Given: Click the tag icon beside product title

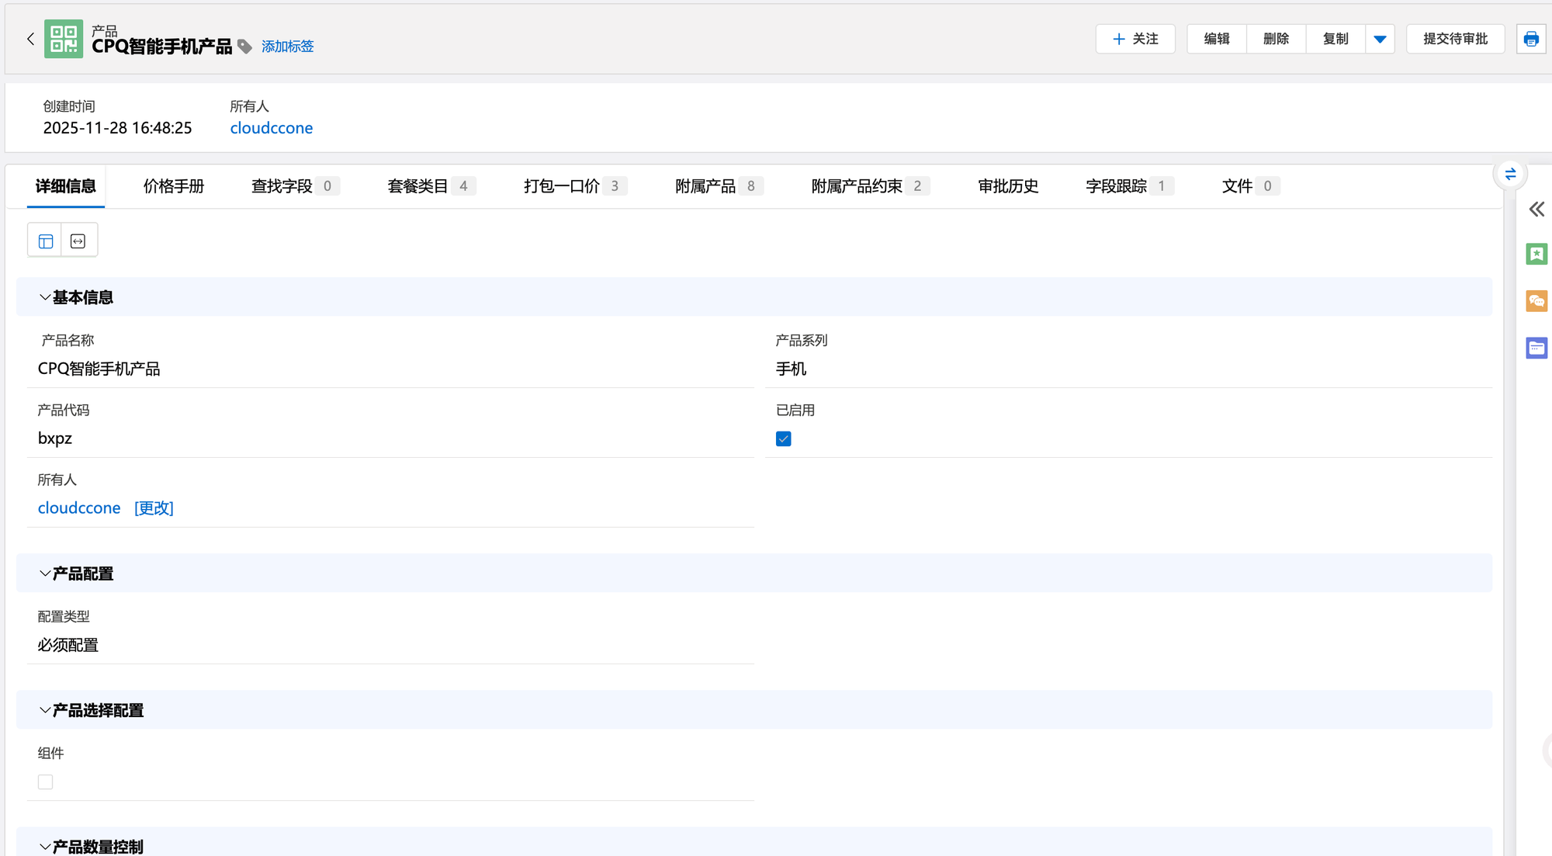Looking at the screenshot, I should pos(244,47).
